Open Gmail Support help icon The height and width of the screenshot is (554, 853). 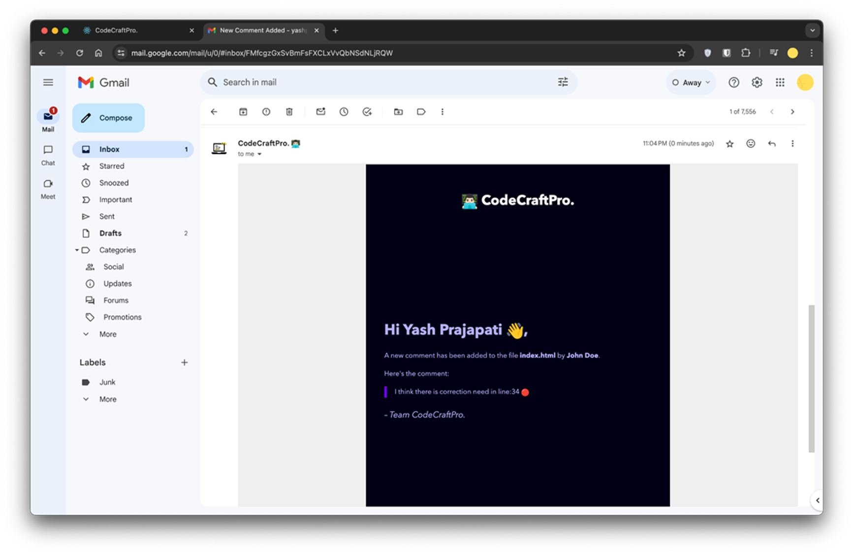coord(734,82)
